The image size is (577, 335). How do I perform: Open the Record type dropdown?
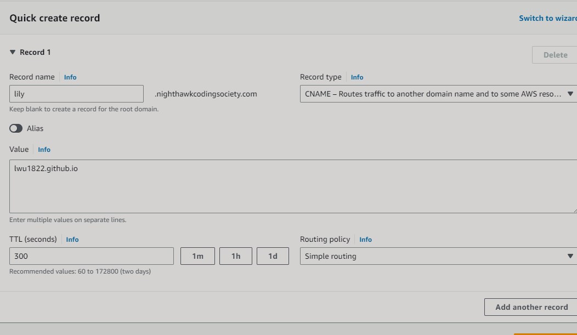(438, 94)
